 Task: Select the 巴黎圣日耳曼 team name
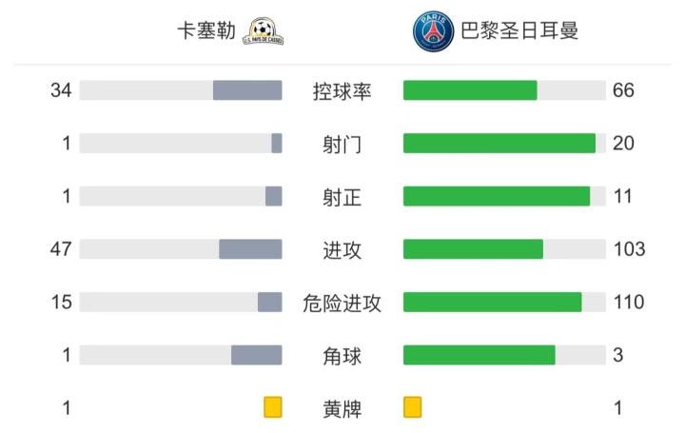519,31
